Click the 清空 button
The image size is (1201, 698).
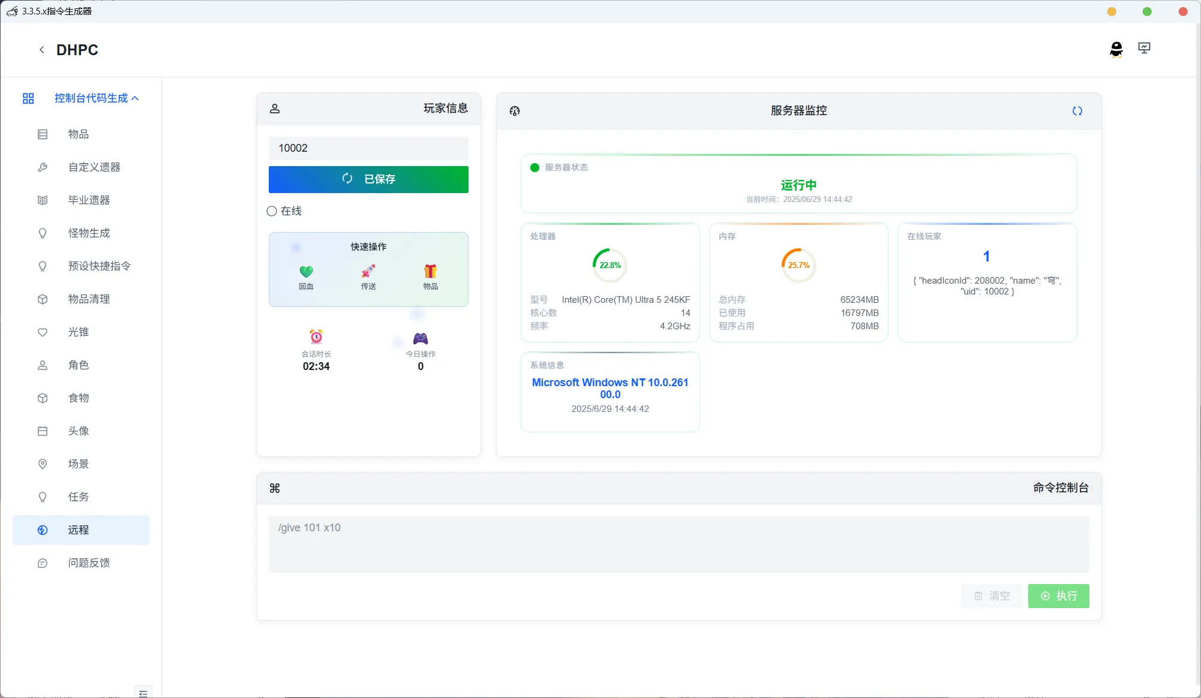pos(992,596)
